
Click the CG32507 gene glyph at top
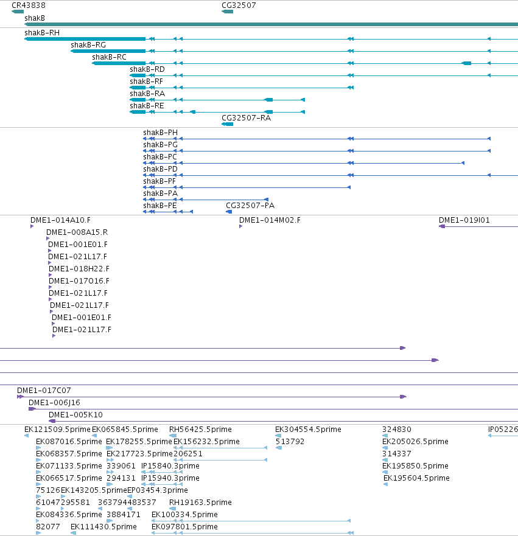point(228,12)
